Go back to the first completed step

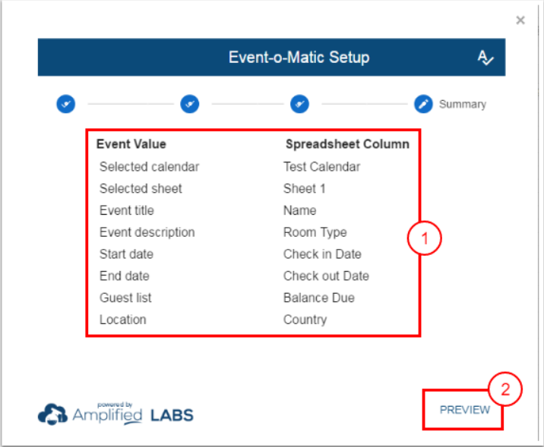click(65, 104)
